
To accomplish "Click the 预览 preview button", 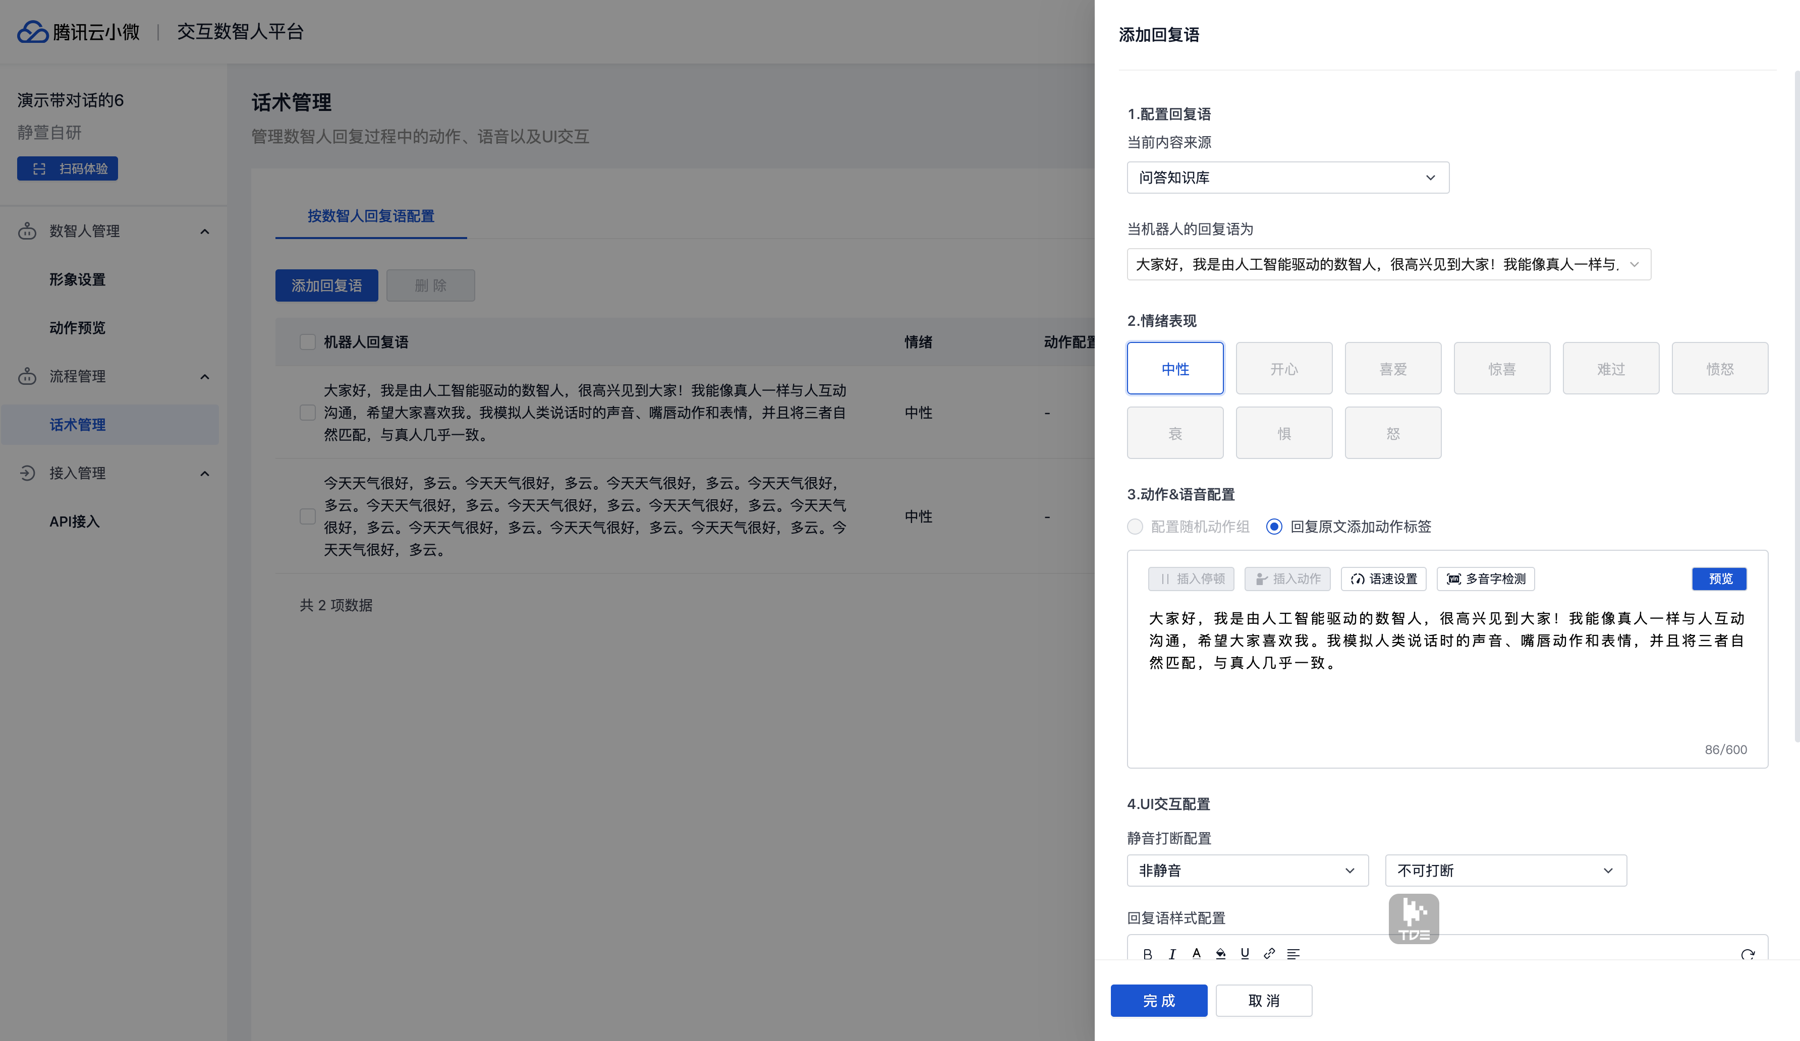I will tap(1719, 579).
